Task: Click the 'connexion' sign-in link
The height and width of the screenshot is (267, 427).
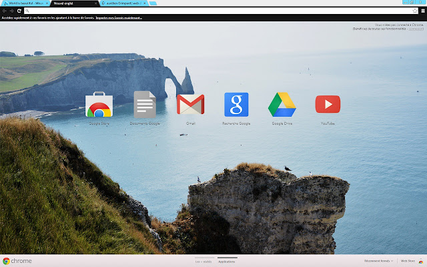Action: pos(416,29)
